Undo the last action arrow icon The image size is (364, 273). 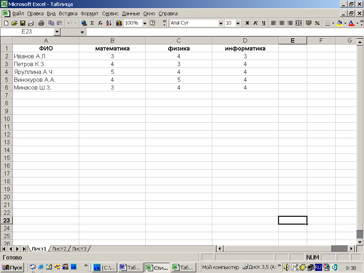click(x=70, y=23)
